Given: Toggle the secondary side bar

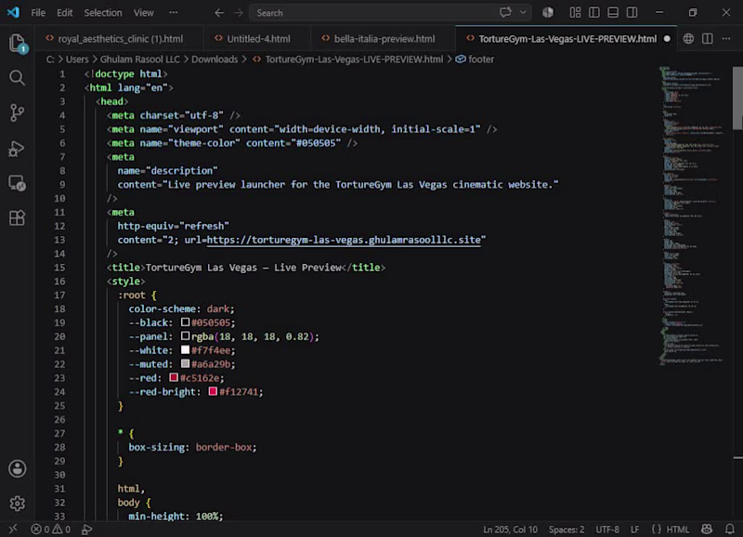Looking at the screenshot, I should coord(632,12).
